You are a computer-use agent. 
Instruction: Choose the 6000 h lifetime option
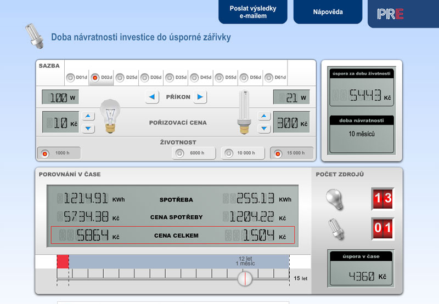click(194, 153)
